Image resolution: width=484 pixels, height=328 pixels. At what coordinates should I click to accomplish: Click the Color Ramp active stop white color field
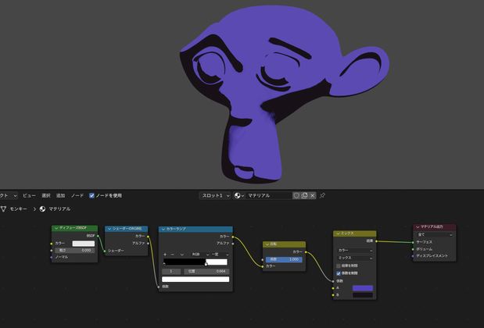pos(195,280)
